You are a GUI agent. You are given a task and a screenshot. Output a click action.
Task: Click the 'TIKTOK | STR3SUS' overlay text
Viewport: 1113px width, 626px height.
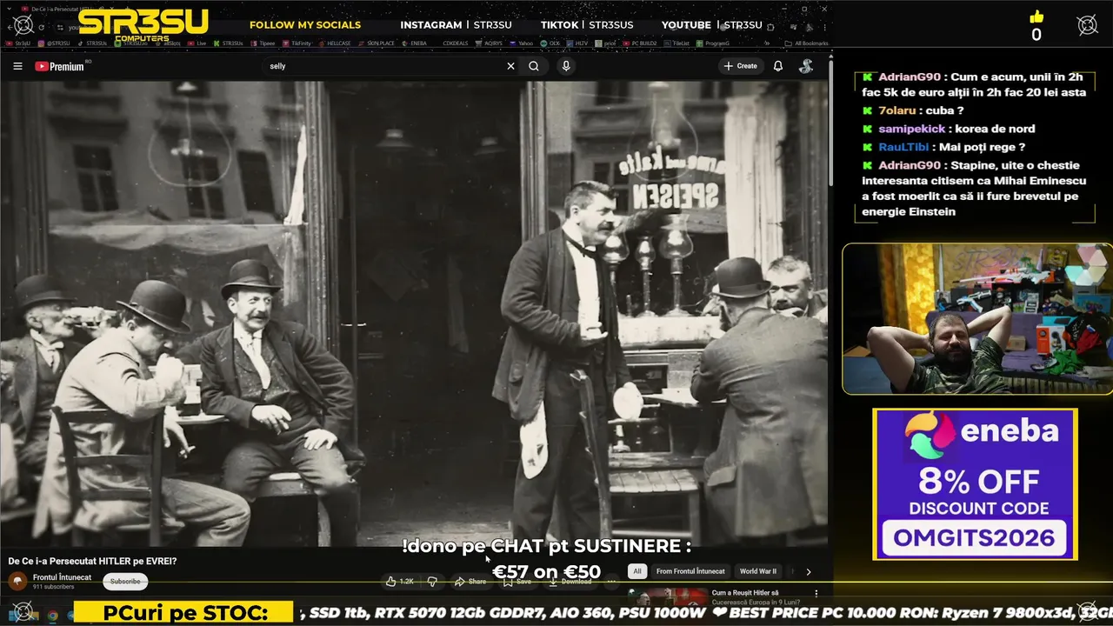pyautogui.click(x=586, y=25)
